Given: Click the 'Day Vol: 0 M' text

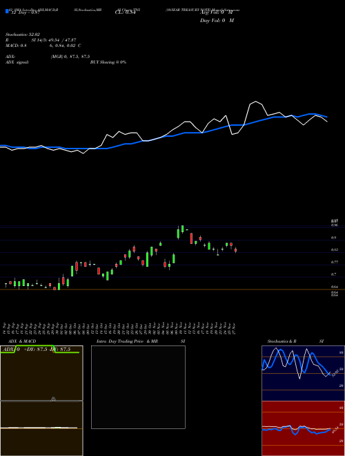Looking at the screenshot, I should click(x=217, y=21).
